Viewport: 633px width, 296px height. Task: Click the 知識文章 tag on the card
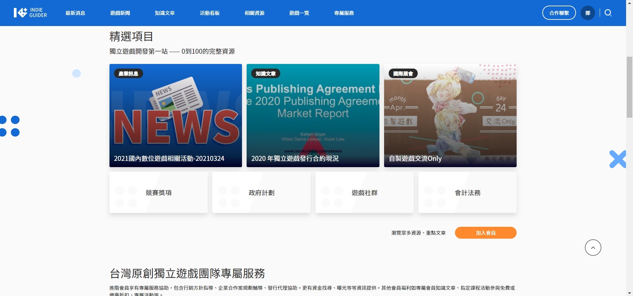(x=265, y=74)
